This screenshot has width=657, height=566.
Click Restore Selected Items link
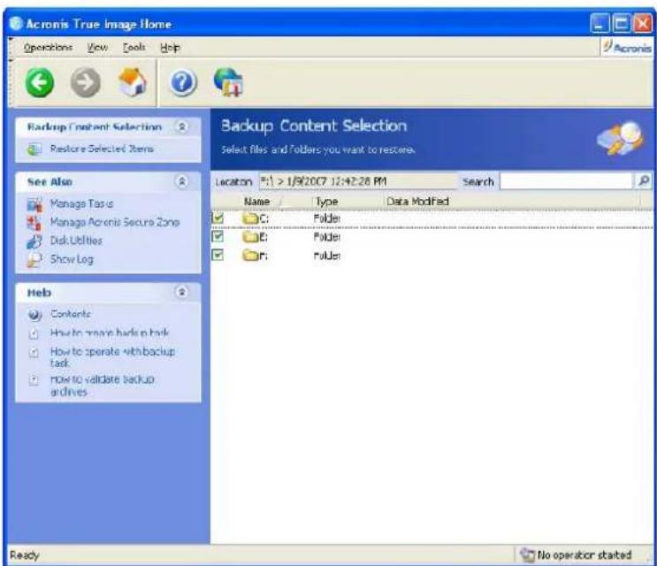tap(102, 149)
